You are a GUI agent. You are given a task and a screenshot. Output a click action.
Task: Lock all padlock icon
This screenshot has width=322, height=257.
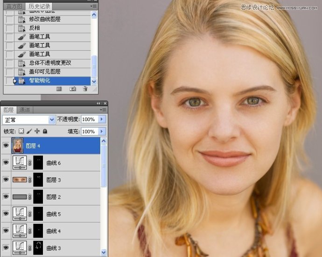click(45, 131)
